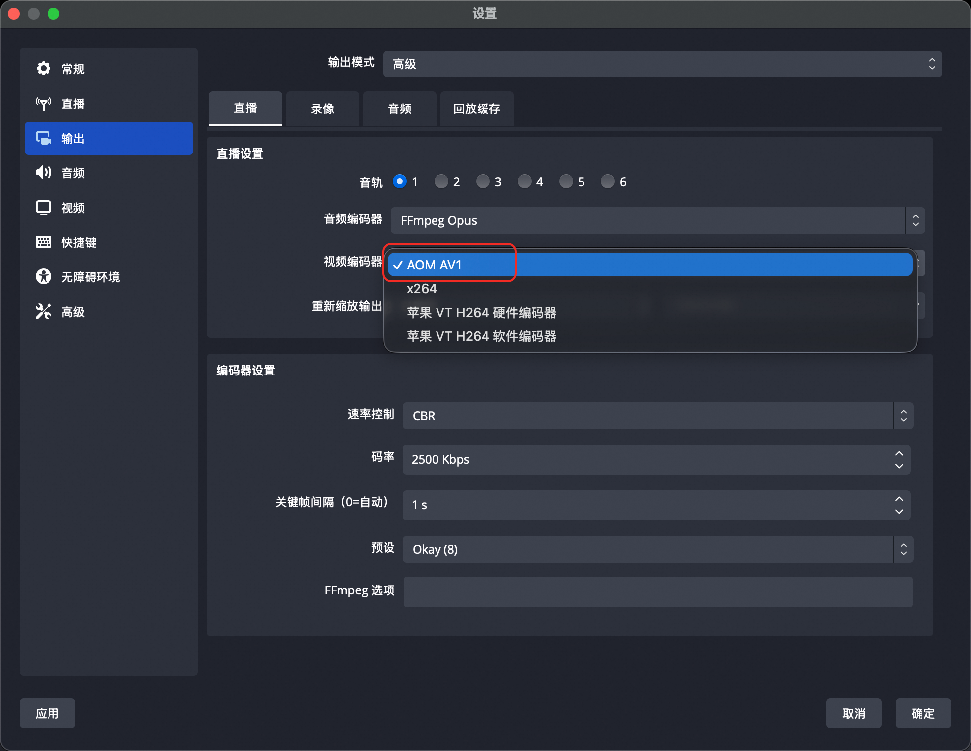Click the gear icon for 常规 settings

pos(44,68)
